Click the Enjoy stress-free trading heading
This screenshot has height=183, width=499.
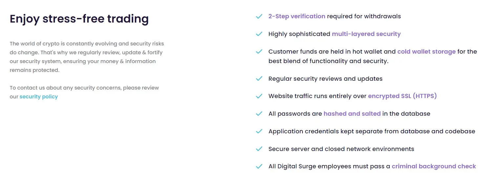coord(79,19)
